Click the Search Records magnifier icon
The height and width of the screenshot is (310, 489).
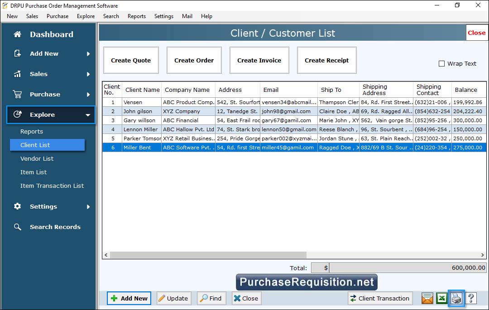click(18, 227)
